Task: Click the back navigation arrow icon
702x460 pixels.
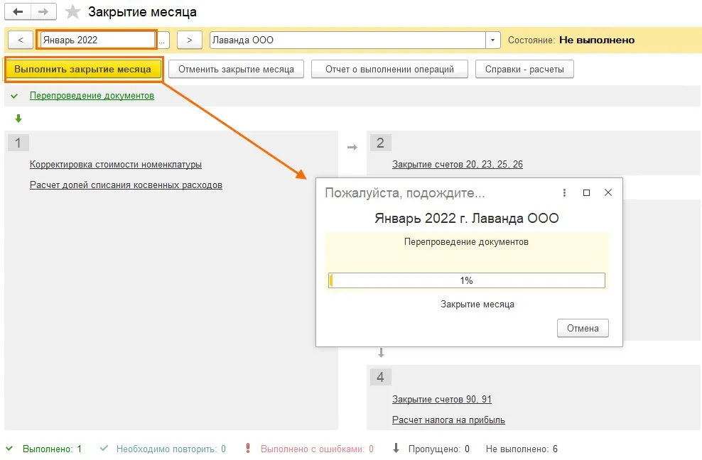Action: pyautogui.click(x=18, y=11)
